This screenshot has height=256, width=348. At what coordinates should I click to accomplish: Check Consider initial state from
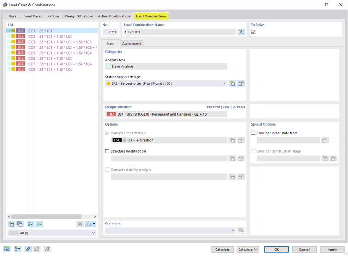pyautogui.click(x=253, y=133)
